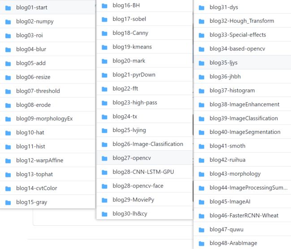Open the blog19-kmeans folder

[x=145, y=47]
